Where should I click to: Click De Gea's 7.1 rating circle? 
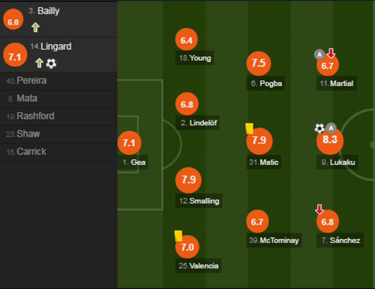pos(129,143)
